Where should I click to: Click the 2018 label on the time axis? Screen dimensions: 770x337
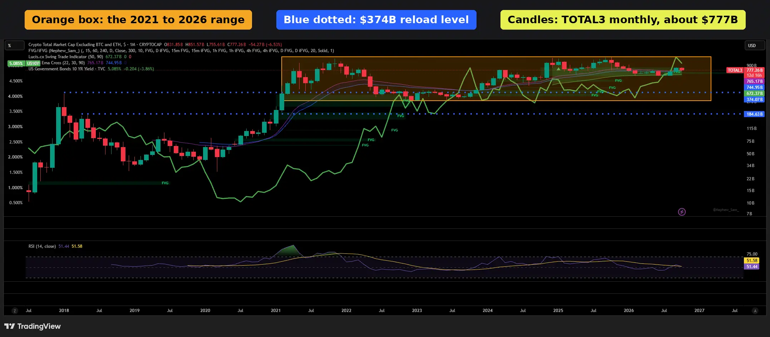pyautogui.click(x=64, y=311)
